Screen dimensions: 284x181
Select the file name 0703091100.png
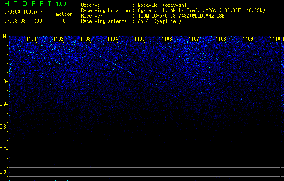click(x=23, y=12)
